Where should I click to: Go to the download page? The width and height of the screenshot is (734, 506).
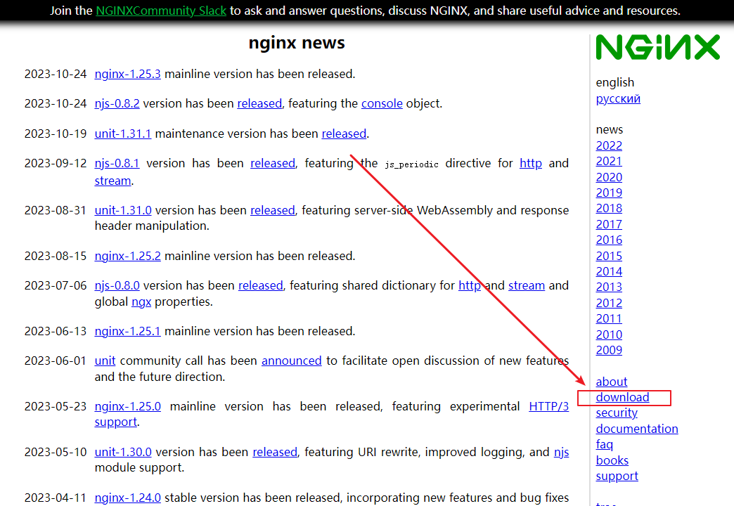[x=623, y=397]
